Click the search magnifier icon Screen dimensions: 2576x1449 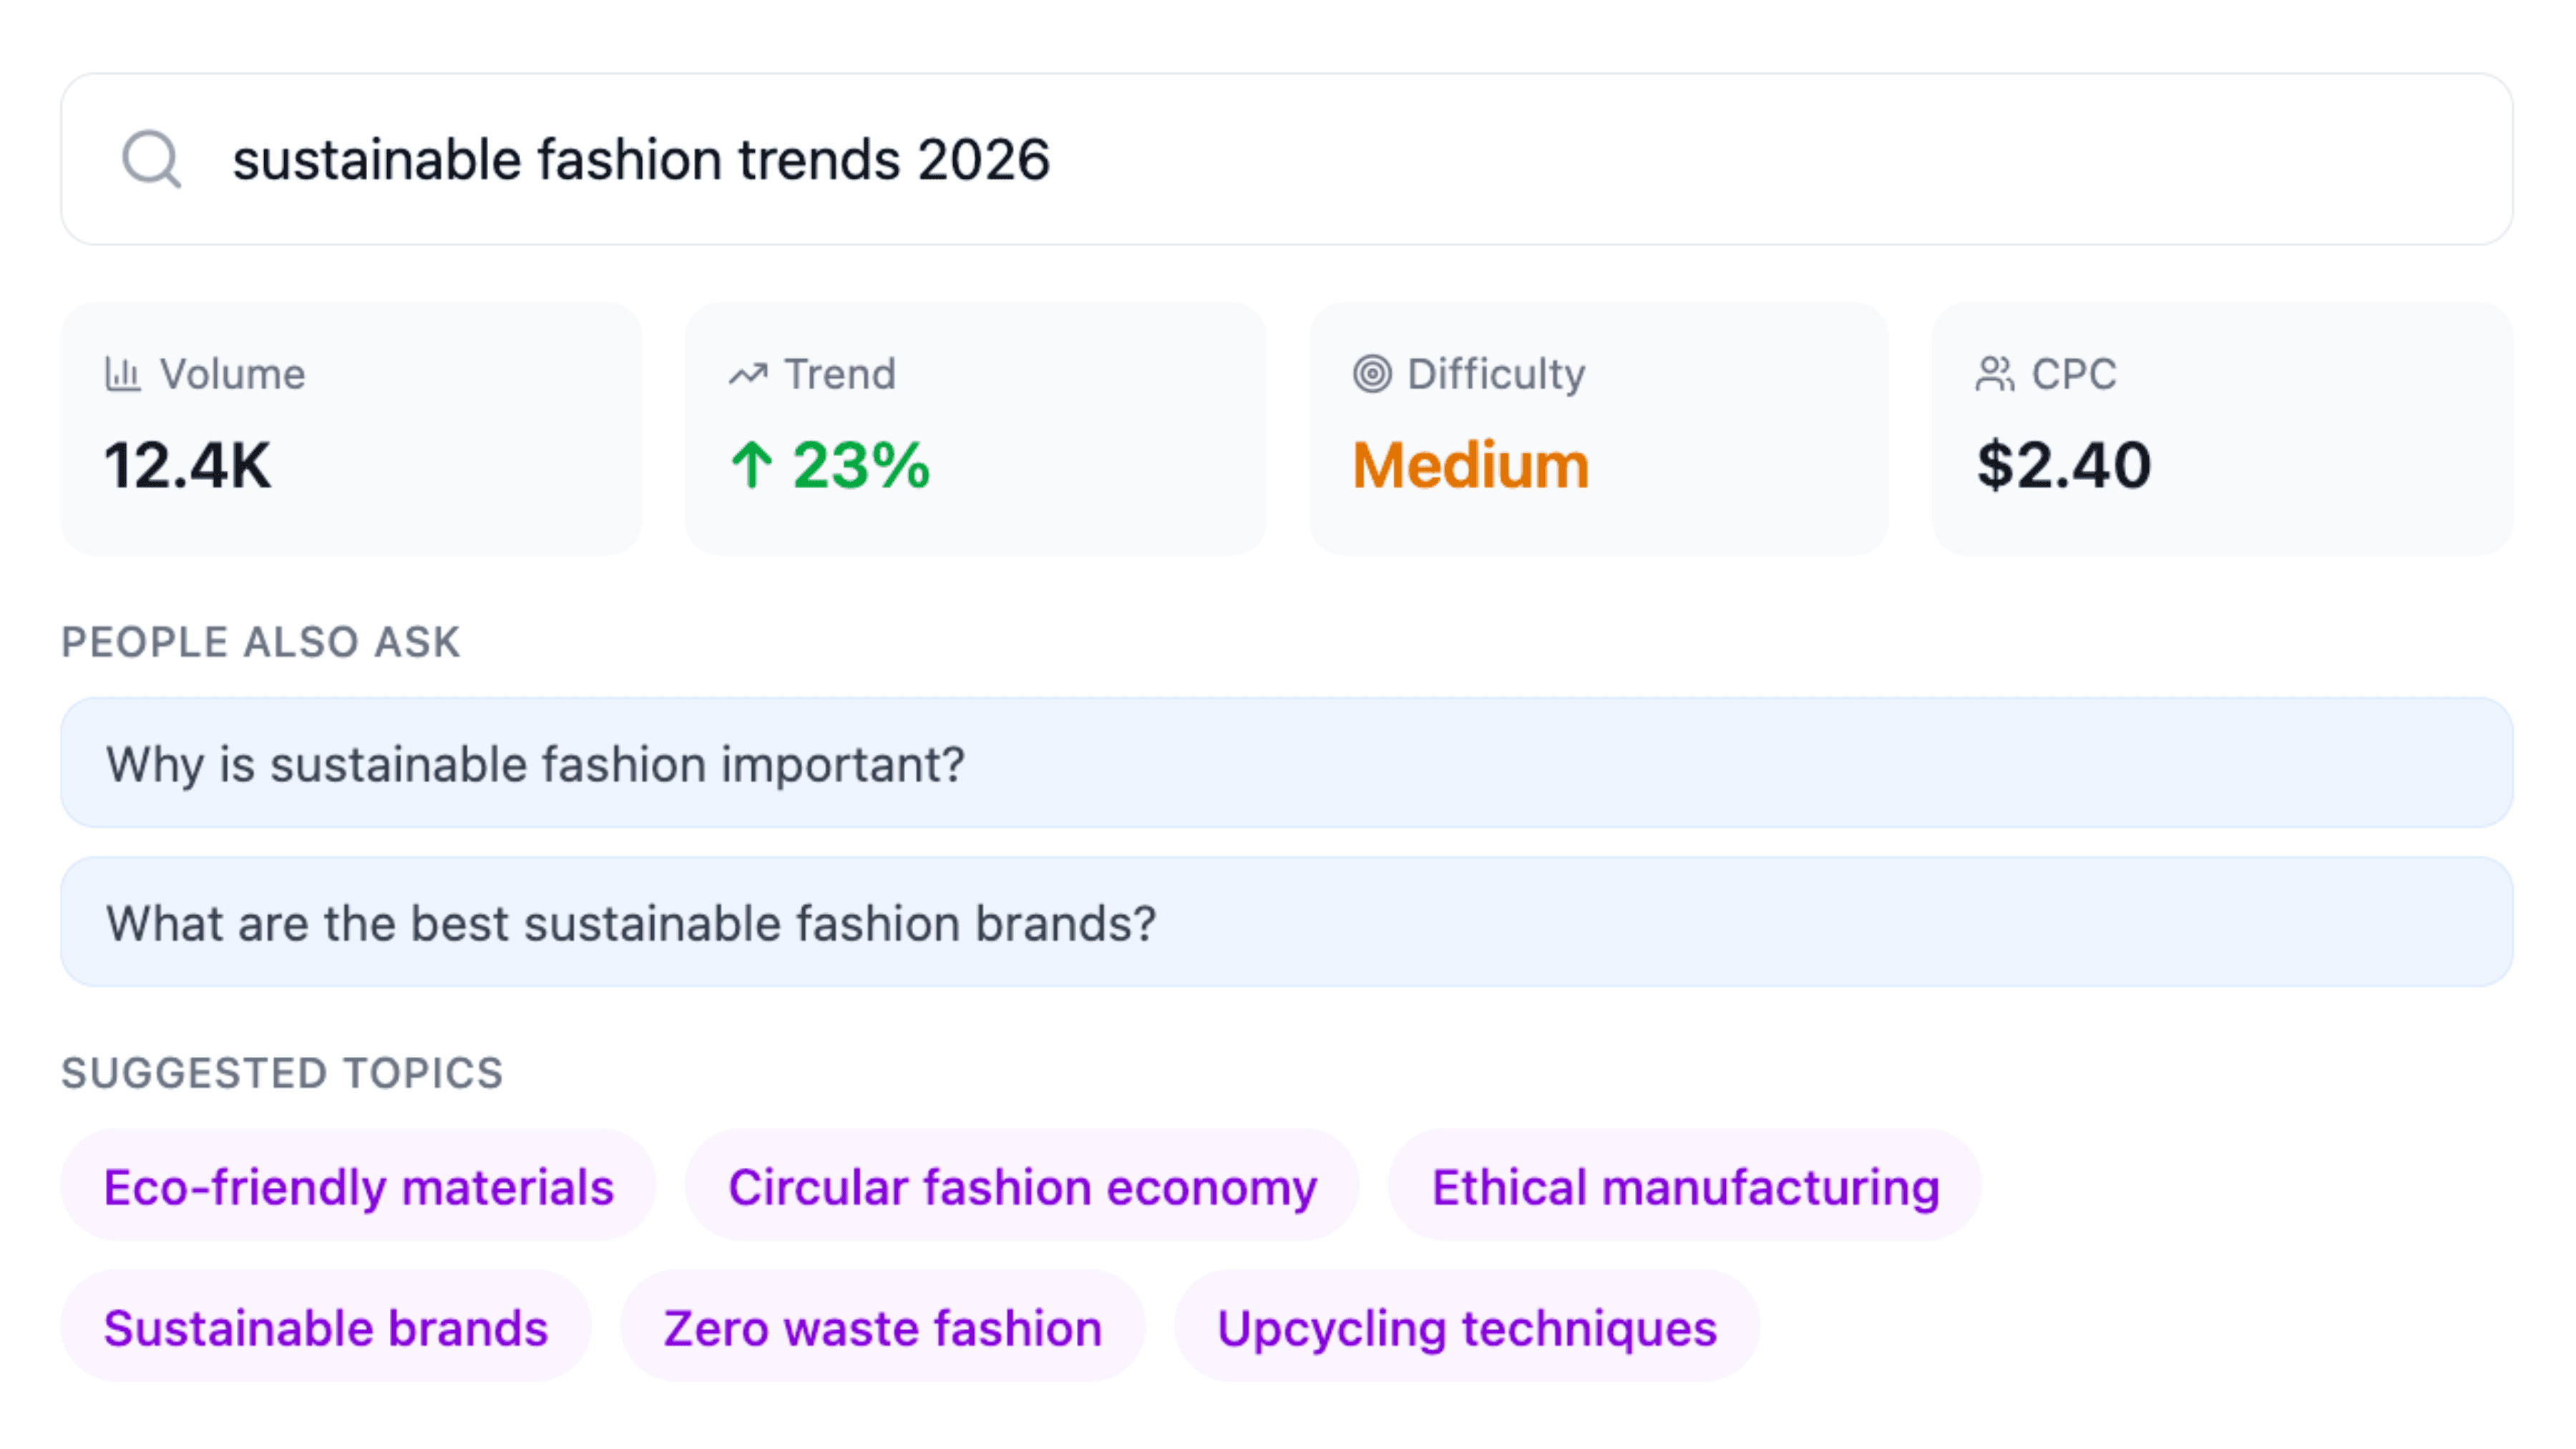tap(151, 159)
